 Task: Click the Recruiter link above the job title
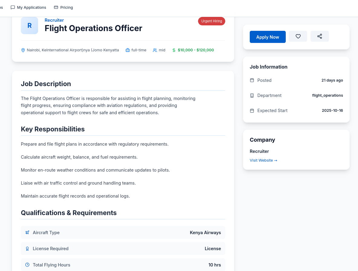tap(54, 20)
